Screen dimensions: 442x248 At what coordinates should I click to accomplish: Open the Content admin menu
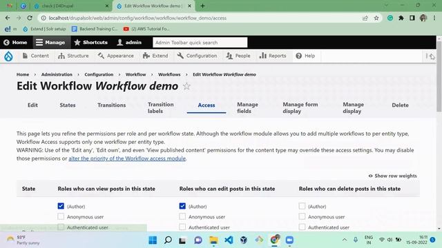point(35,56)
